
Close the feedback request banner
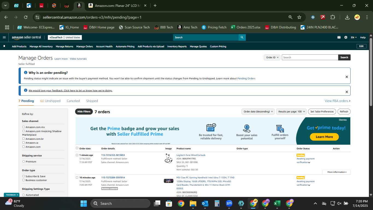tap(347, 92)
